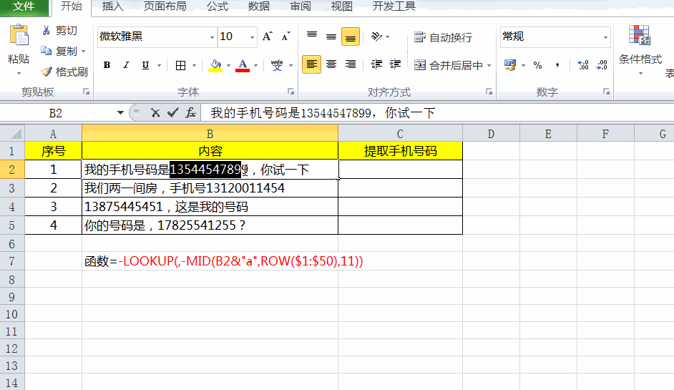Set middle vertical alignment
Viewport: 674px width, 390px height.
pos(331,36)
